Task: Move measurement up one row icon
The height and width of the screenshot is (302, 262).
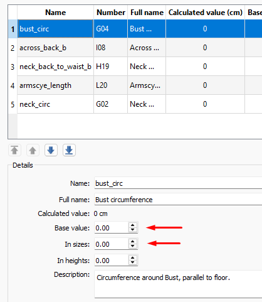Action: pyautogui.click(x=33, y=150)
